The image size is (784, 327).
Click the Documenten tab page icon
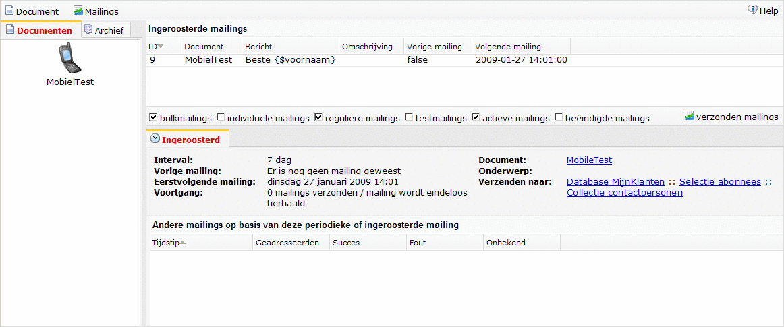(x=9, y=30)
